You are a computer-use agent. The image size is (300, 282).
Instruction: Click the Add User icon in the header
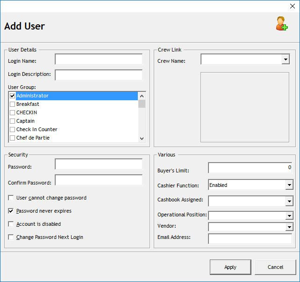[x=282, y=23]
